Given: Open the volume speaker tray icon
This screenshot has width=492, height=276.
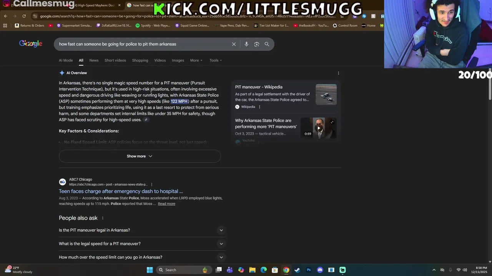Looking at the screenshot, I should [465, 270].
